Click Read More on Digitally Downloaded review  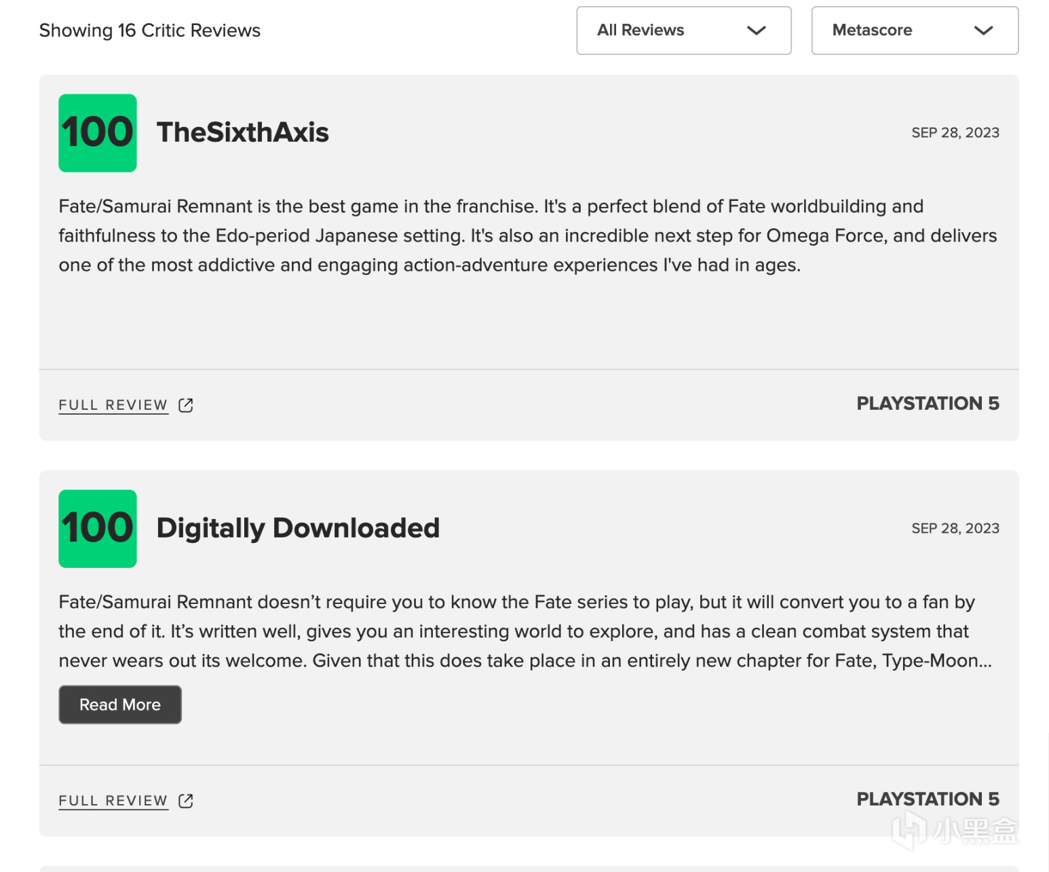(x=120, y=704)
